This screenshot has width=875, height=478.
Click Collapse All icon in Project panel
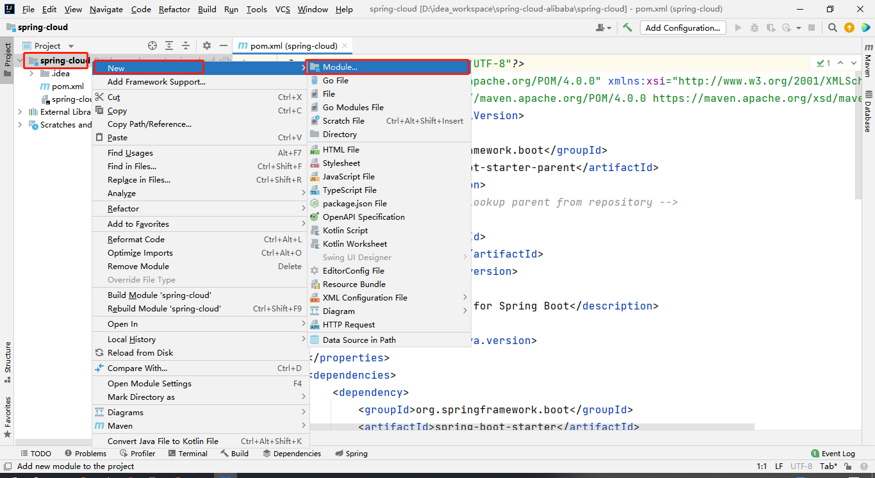pyautogui.click(x=186, y=45)
